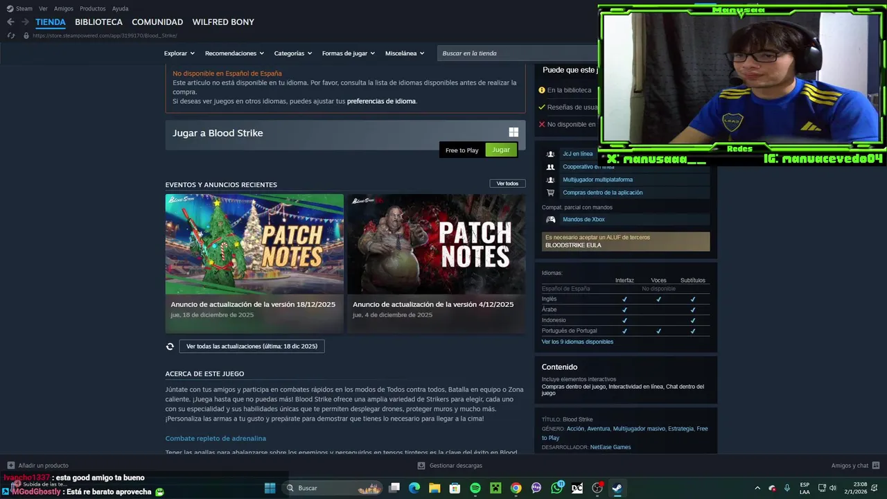The width and height of the screenshot is (887, 499).
Task: Open the preferencias de idioma link
Action: point(381,101)
